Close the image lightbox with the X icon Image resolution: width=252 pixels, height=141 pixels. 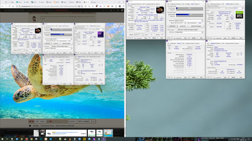tap(122, 10)
